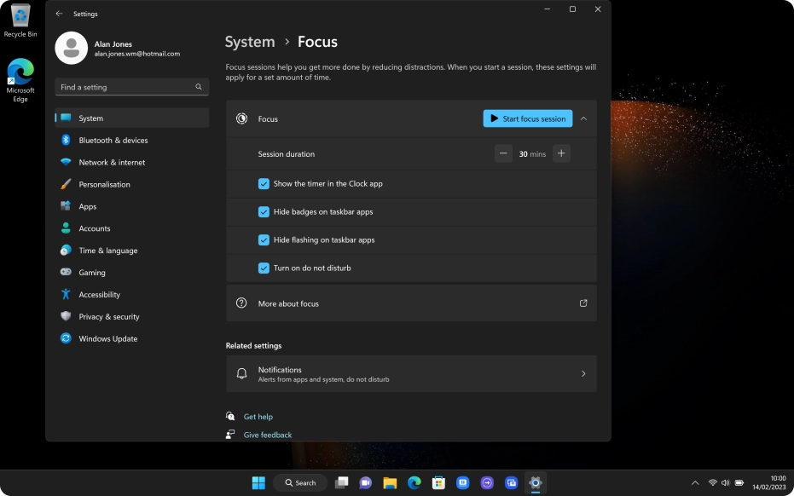
Task: Uncheck Show the timer in the Clock app
Action: (264, 183)
